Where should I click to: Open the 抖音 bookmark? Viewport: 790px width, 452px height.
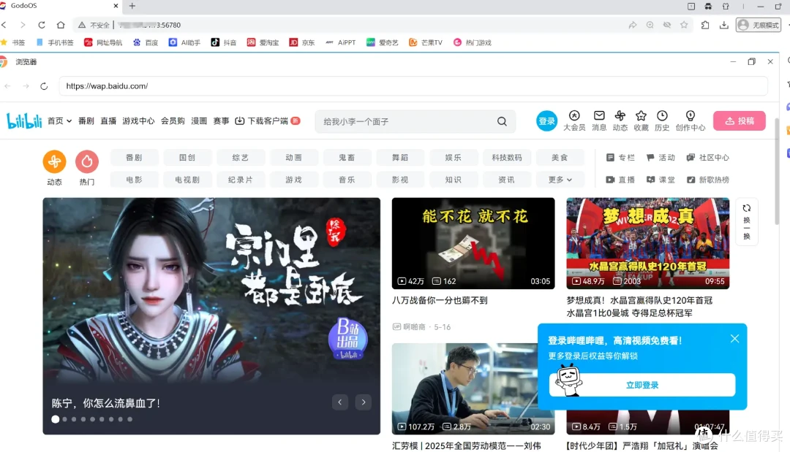[224, 43]
